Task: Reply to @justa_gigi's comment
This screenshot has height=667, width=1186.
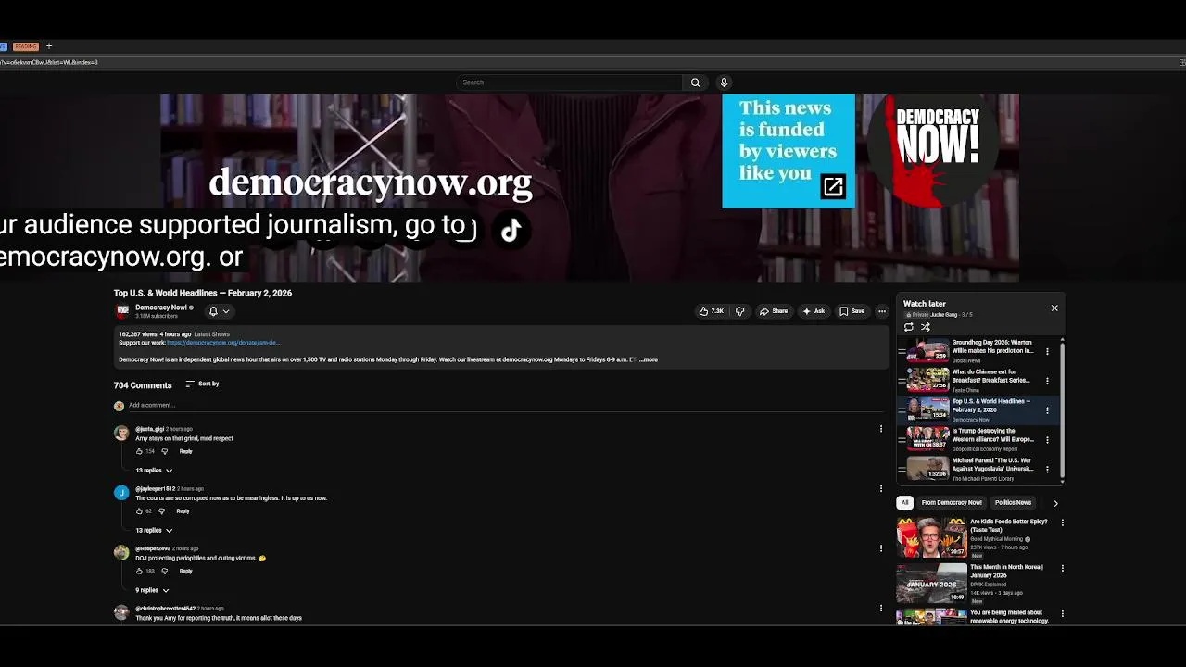Action: (x=185, y=451)
